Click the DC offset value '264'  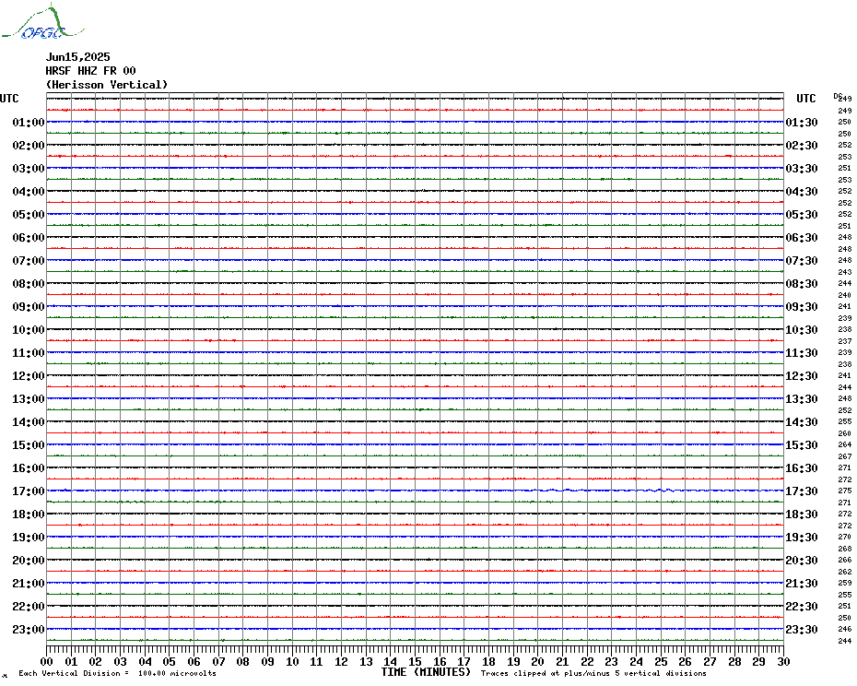tap(844, 444)
